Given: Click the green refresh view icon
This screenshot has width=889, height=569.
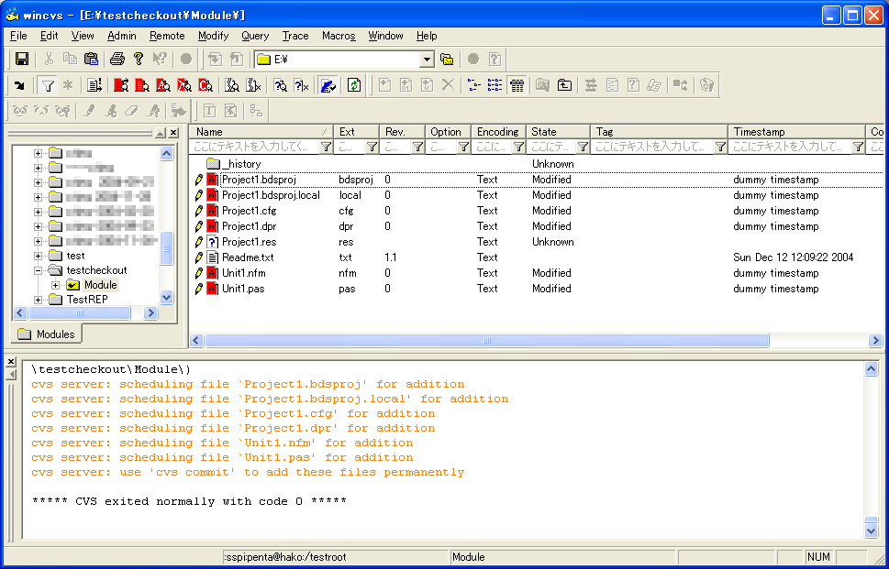Looking at the screenshot, I should [354, 85].
